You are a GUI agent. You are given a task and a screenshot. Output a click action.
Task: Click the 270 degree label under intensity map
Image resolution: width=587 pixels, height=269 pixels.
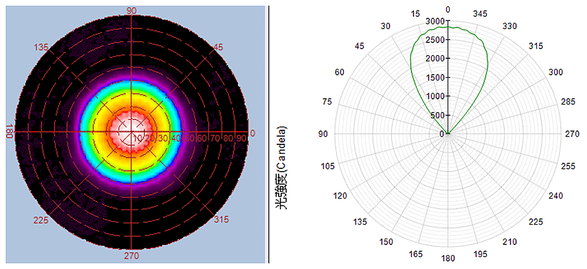point(132,256)
